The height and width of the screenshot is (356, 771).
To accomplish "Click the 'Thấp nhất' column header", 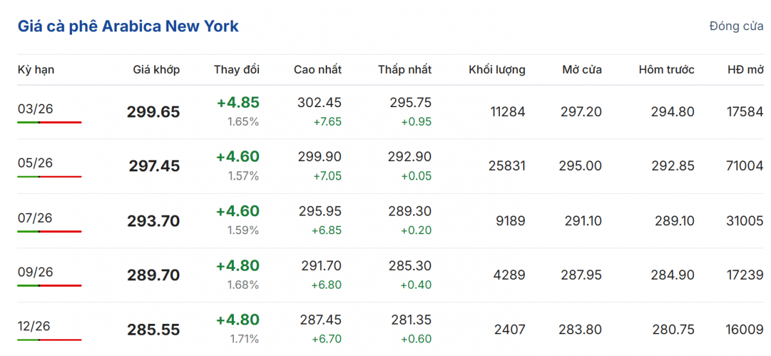I will point(405,70).
